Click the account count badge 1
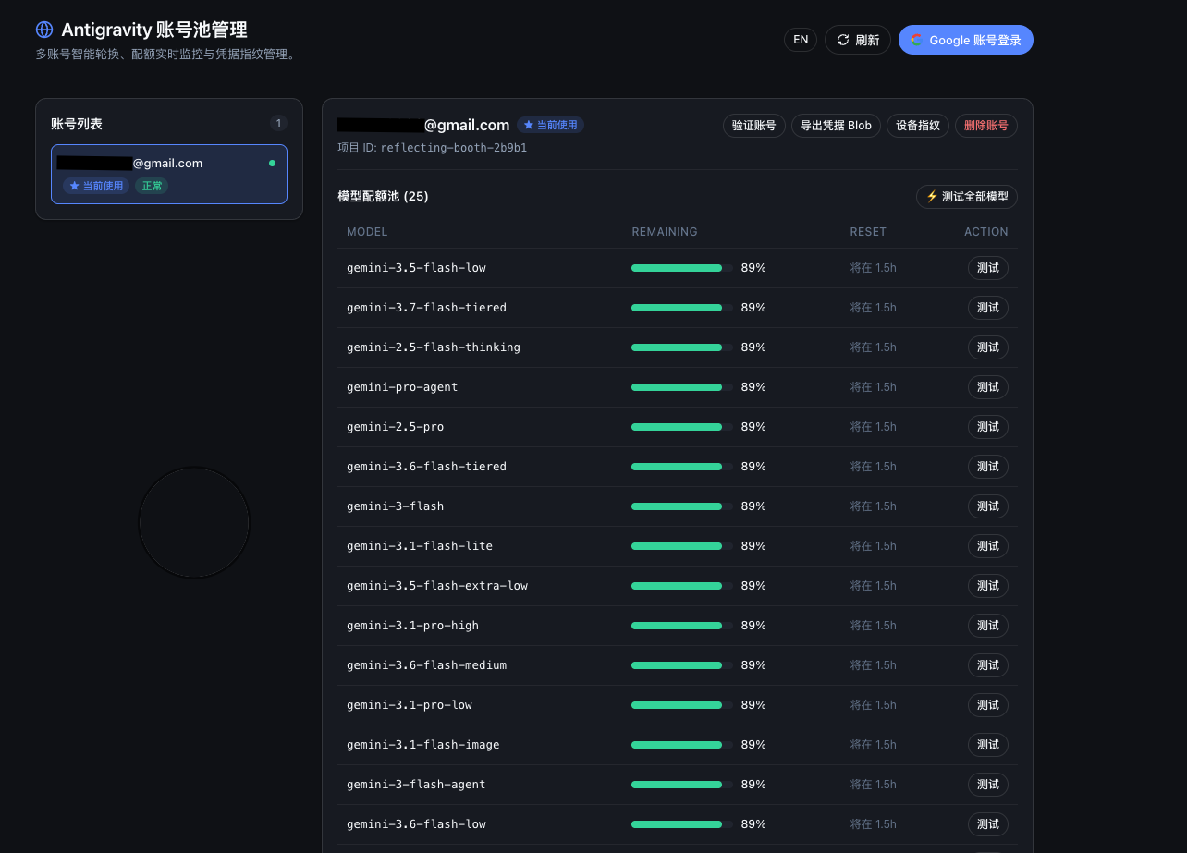1187x853 pixels. coord(278,123)
